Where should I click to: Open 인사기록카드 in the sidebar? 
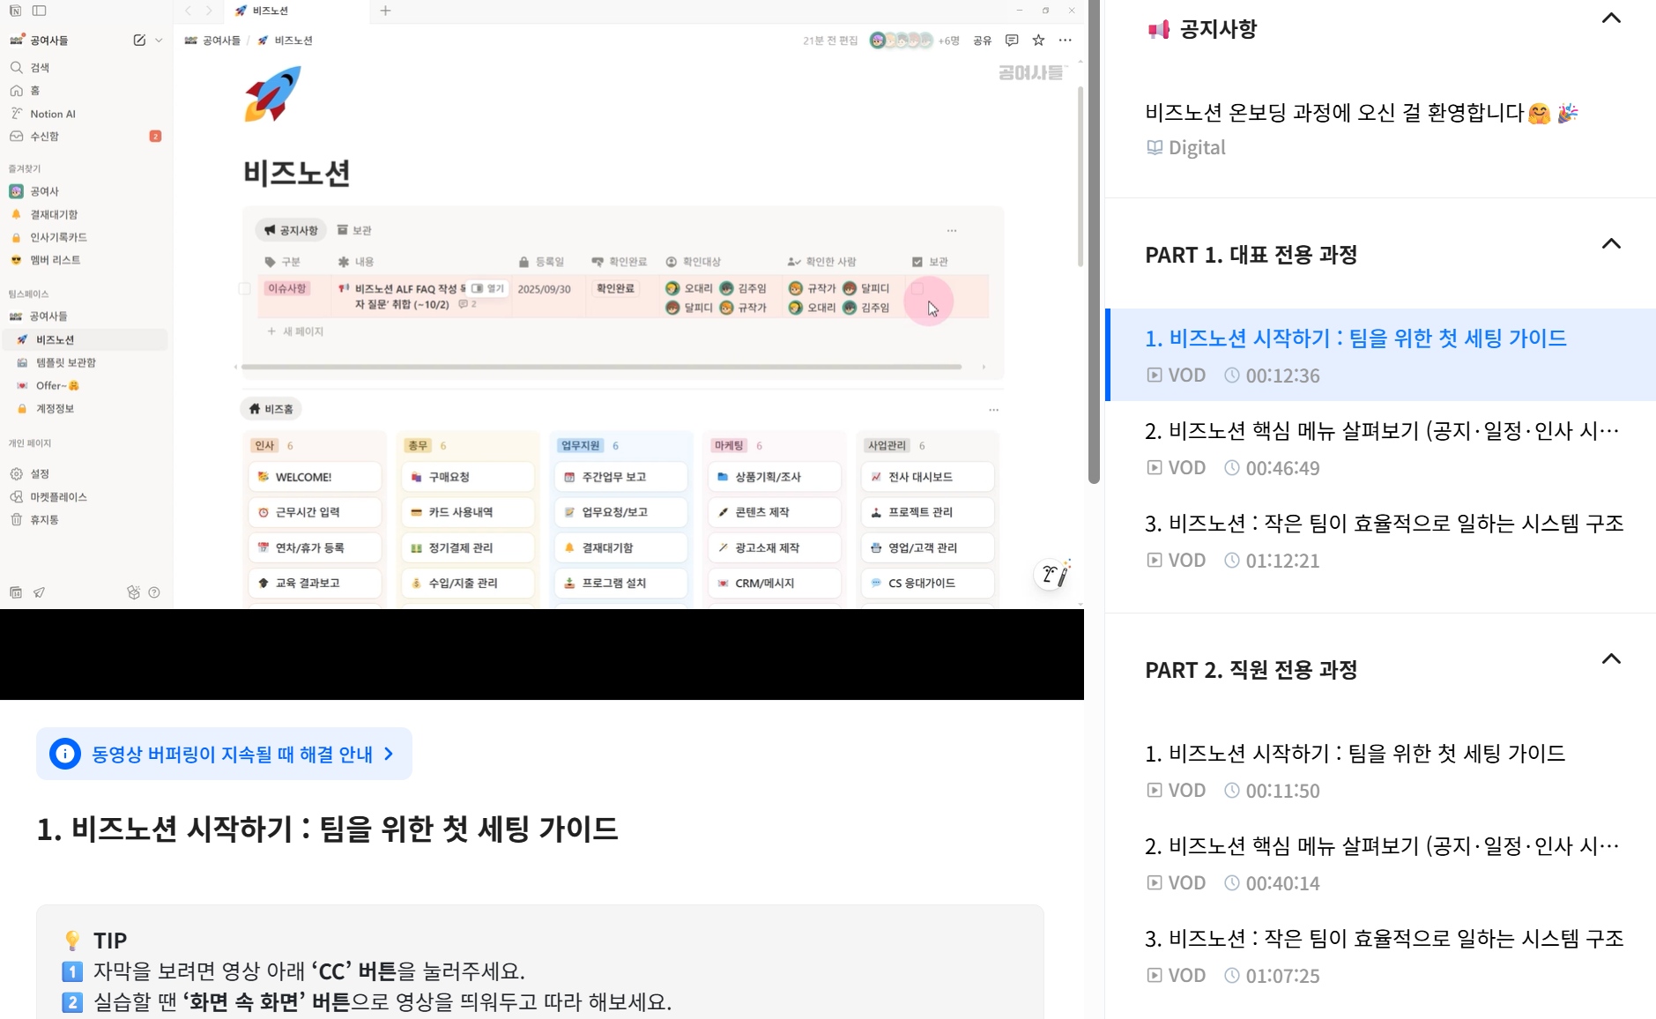[x=86, y=237]
